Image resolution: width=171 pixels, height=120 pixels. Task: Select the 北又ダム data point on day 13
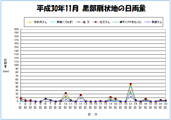coord(81,95)
